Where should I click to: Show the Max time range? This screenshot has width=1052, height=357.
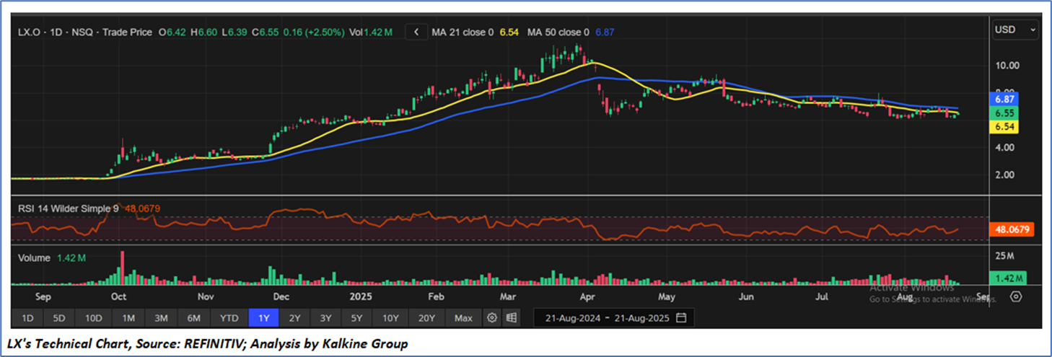pyautogui.click(x=463, y=318)
